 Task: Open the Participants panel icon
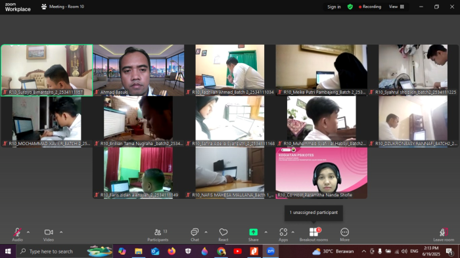tap(158, 232)
